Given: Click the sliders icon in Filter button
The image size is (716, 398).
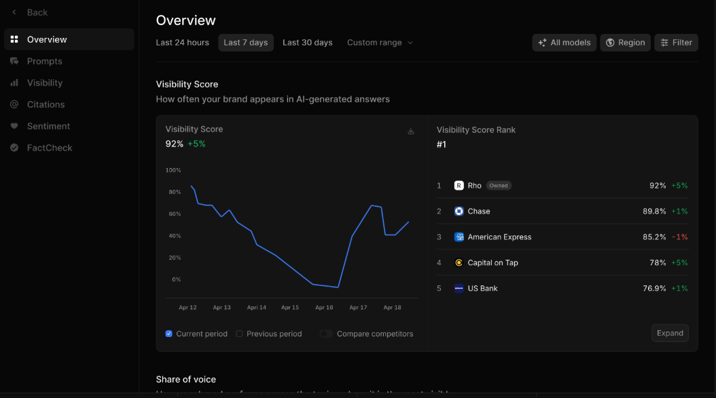Looking at the screenshot, I should point(664,43).
